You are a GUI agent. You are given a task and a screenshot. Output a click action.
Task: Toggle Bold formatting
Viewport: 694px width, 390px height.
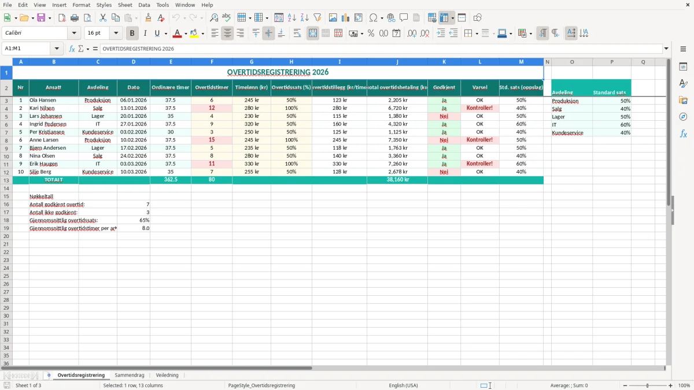132,34
